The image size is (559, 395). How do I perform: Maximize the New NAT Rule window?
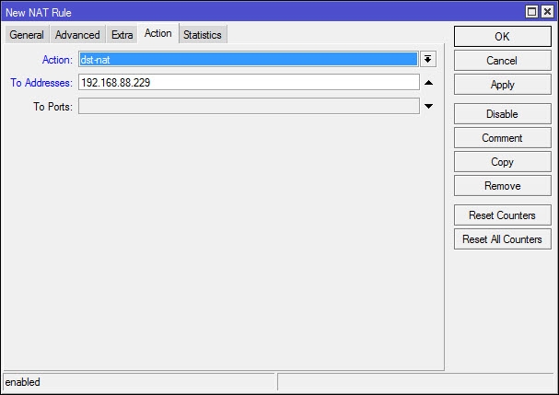[531, 11]
